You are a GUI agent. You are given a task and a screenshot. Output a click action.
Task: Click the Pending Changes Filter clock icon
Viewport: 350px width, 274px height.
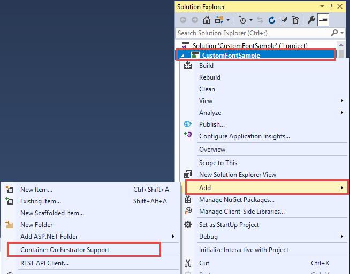pyautogui.click(x=242, y=20)
